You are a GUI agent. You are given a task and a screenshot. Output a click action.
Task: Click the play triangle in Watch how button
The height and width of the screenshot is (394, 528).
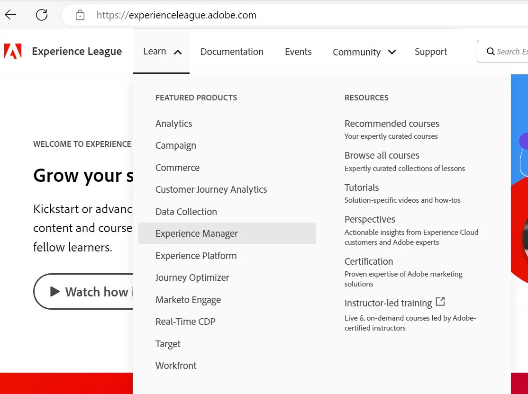(55, 291)
